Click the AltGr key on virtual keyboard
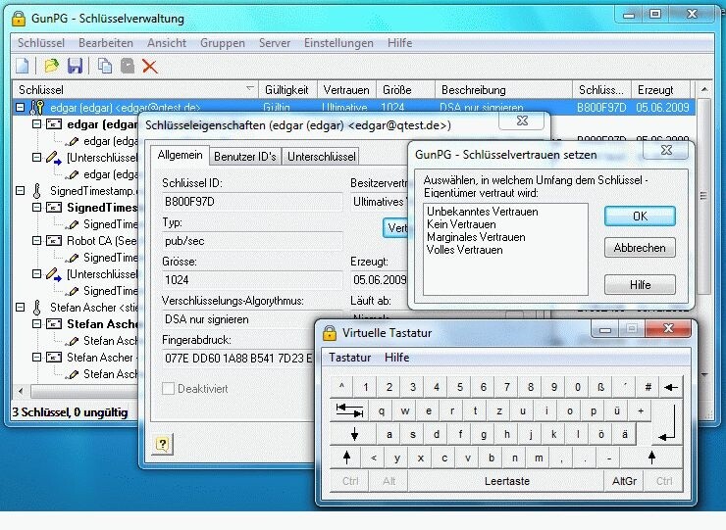This screenshot has height=530, width=726. coord(624,481)
